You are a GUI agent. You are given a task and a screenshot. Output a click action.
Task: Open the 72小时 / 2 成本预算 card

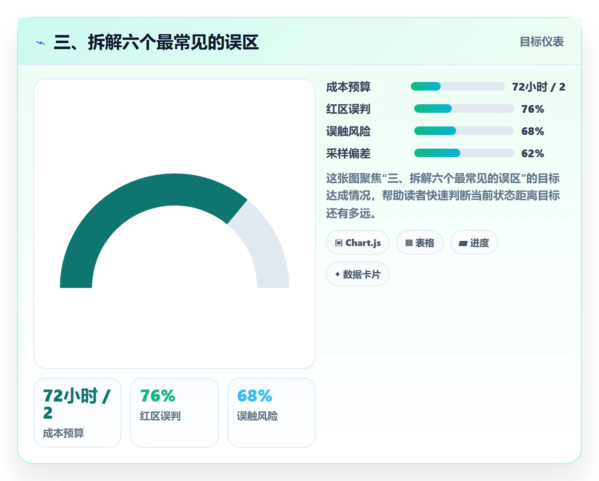[77, 413]
